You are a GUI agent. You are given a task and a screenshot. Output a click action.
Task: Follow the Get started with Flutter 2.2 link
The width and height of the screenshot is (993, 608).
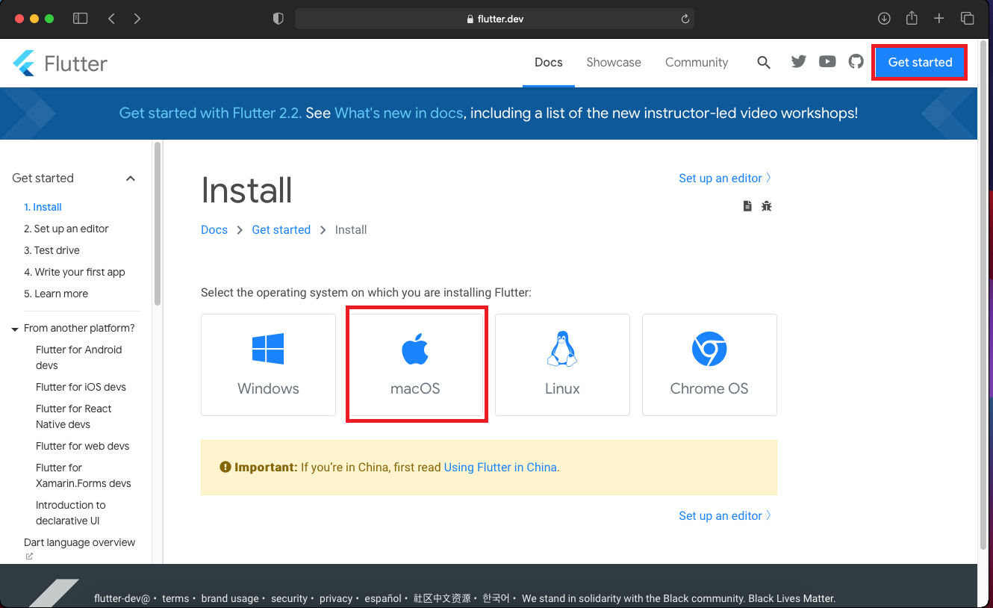(211, 113)
